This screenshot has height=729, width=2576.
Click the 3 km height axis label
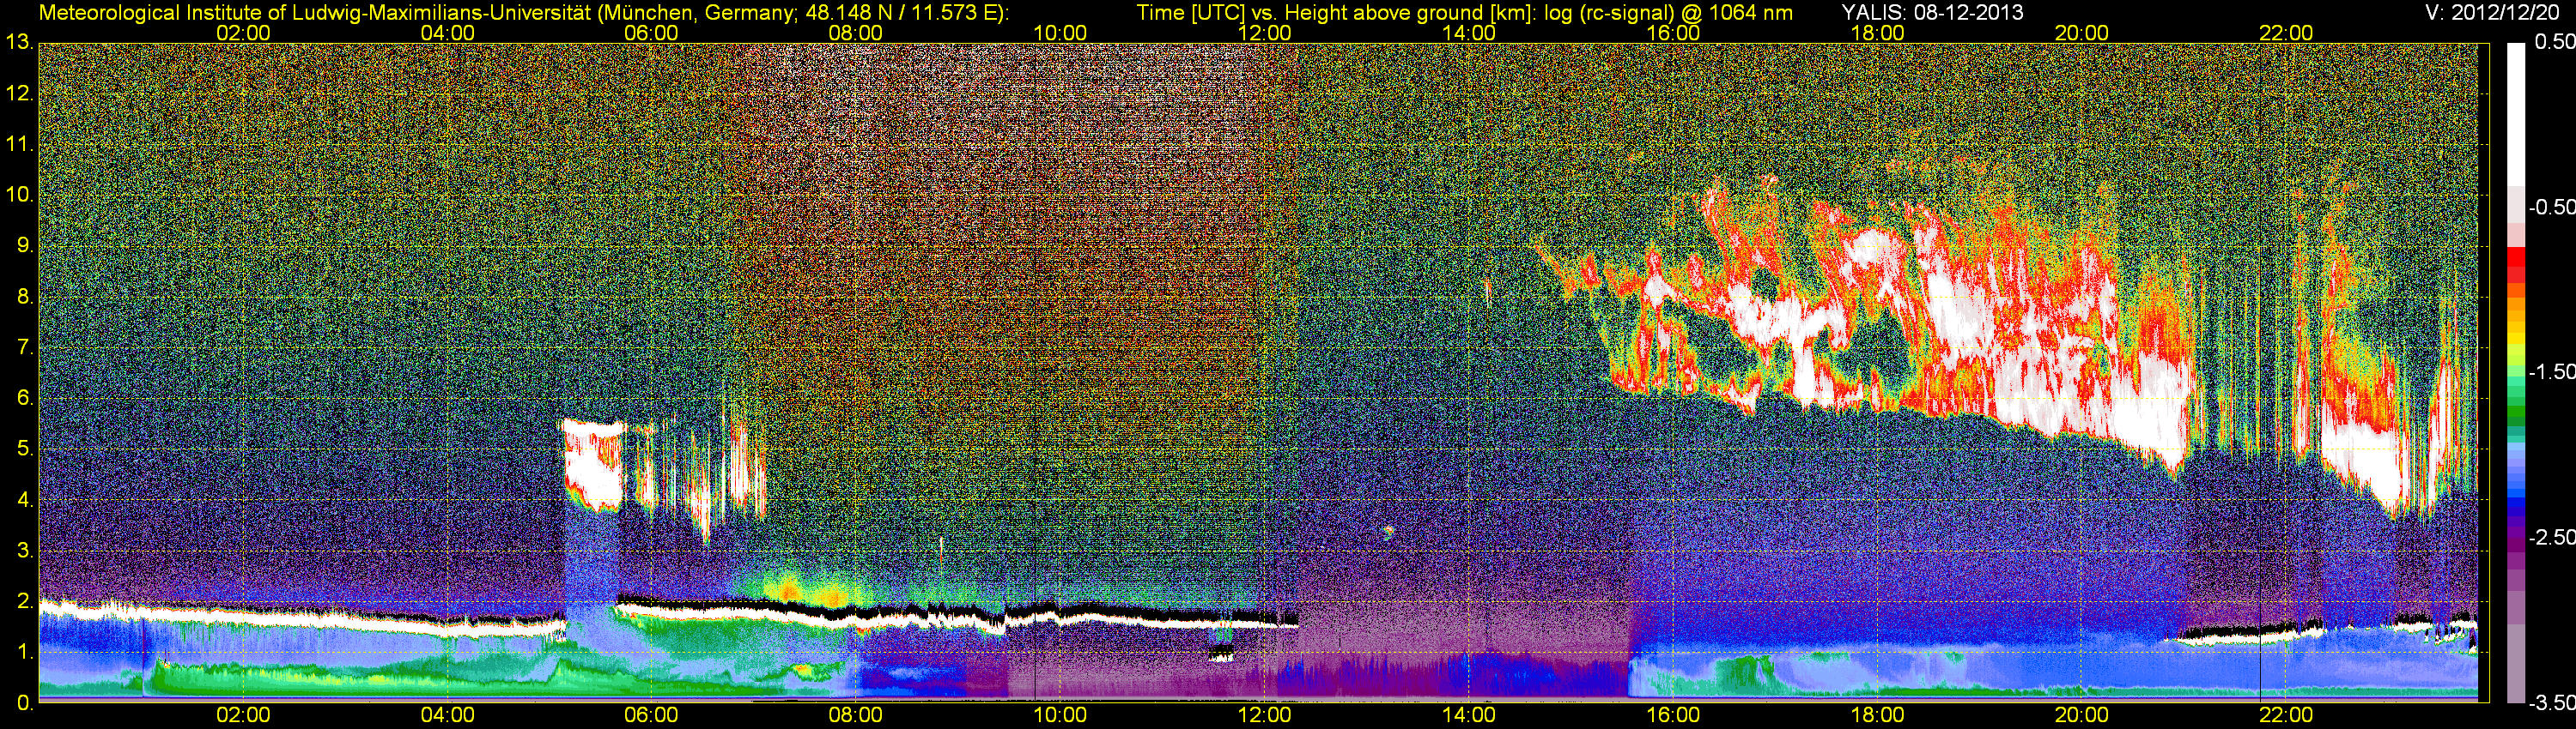(24, 551)
